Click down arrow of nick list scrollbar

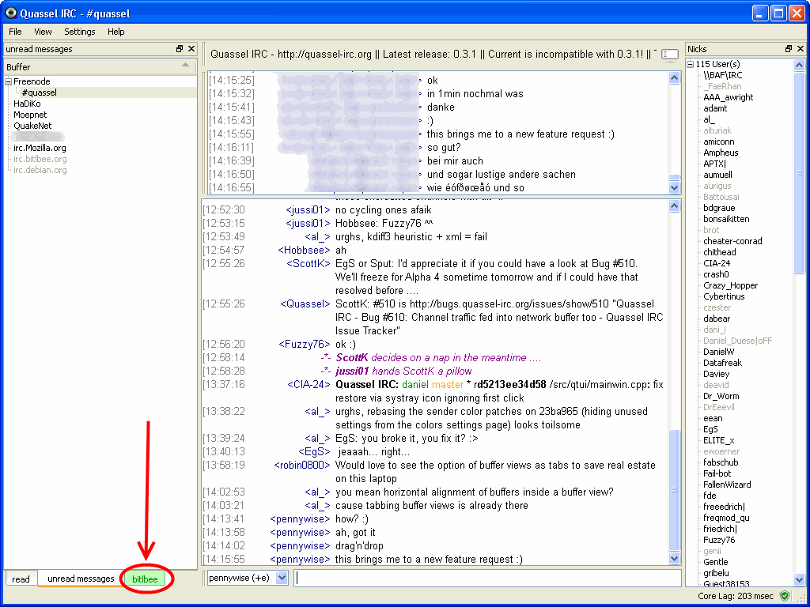click(799, 580)
